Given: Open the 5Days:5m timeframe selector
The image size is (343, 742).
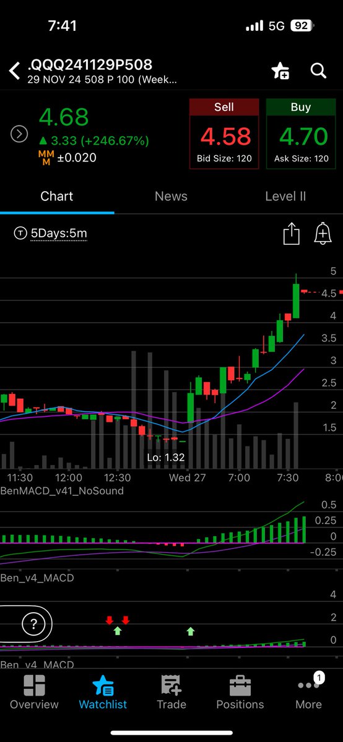Looking at the screenshot, I should (50, 233).
